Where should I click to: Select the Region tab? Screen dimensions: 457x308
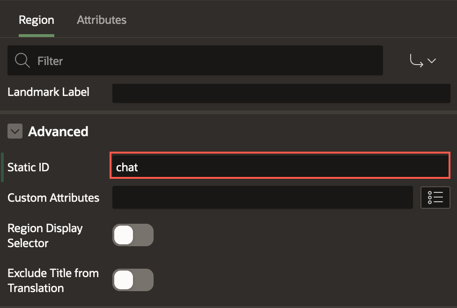tap(36, 20)
